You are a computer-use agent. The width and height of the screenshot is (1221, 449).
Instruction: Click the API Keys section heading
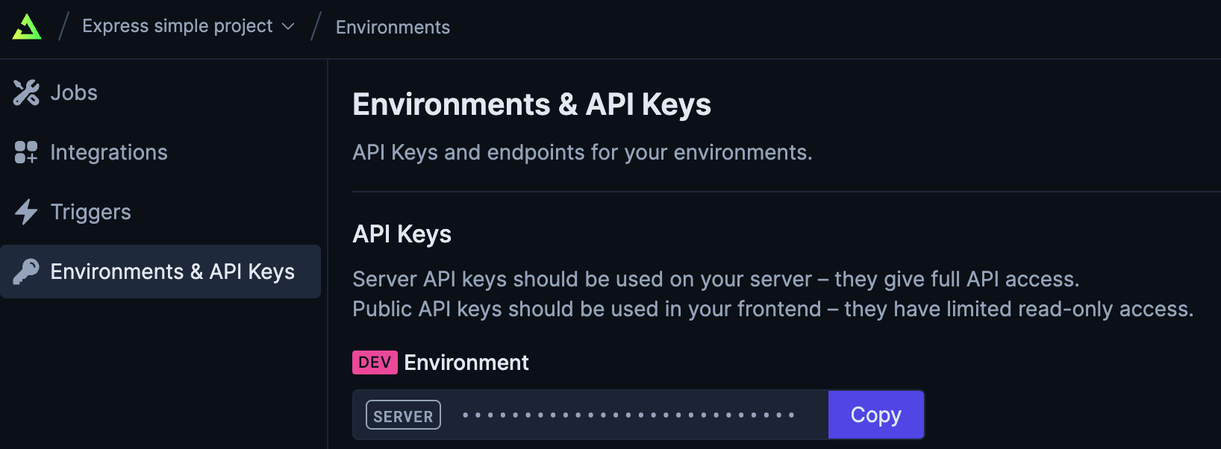(x=402, y=234)
